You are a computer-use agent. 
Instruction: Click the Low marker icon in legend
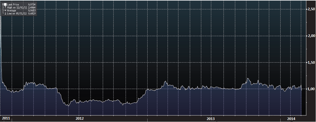point(5,13)
